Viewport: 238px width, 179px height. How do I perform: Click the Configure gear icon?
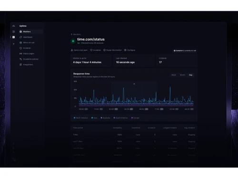(125, 50)
